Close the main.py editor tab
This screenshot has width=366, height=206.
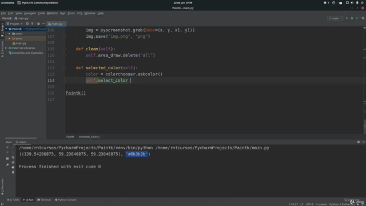pyautogui.click(x=64, y=24)
